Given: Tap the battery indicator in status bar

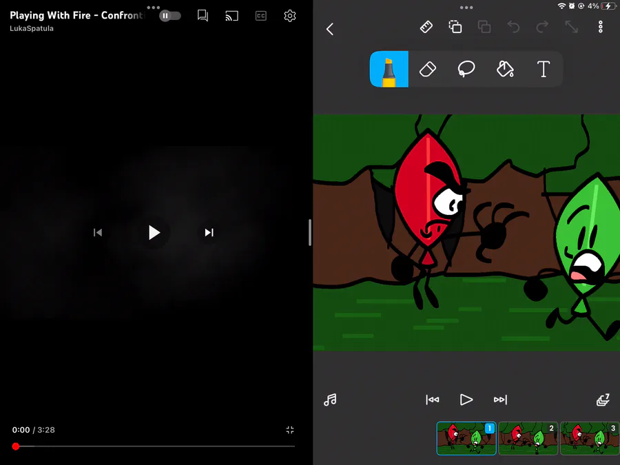Looking at the screenshot, I should [x=608, y=6].
